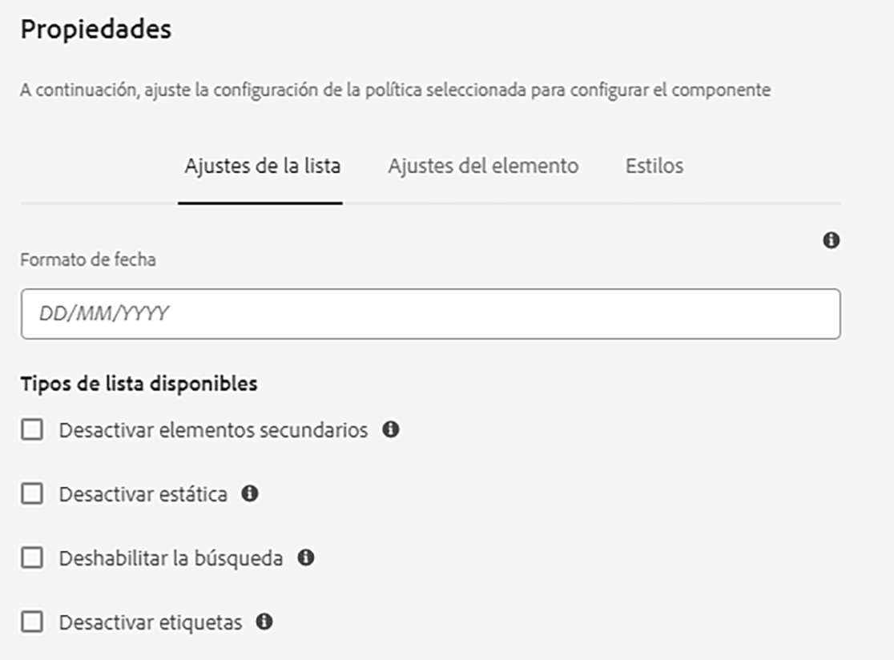Click the Desactivar elementos secundarios label text
Image resolution: width=894 pixels, height=660 pixels.
tap(213, 430)
